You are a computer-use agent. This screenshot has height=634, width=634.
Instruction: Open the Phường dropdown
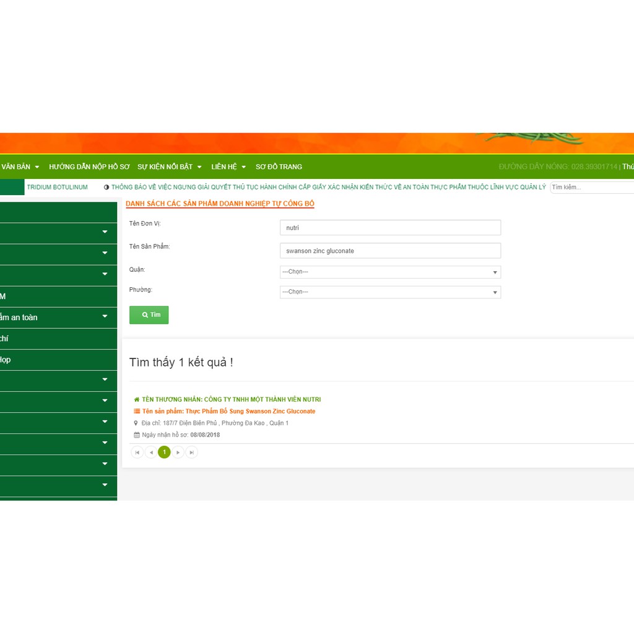point(390,292)
